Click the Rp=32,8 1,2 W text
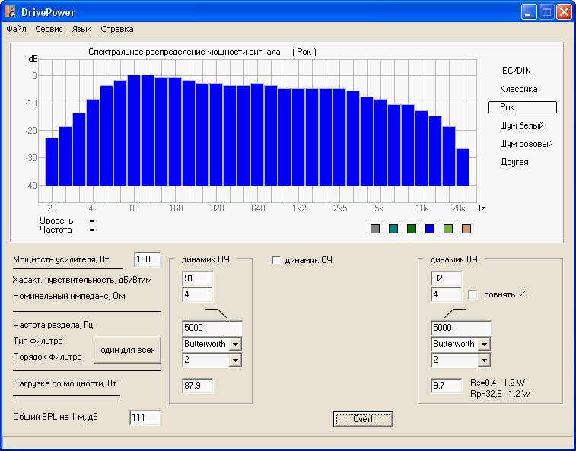This screenshot has width=576, height=451. coord(500,394)
